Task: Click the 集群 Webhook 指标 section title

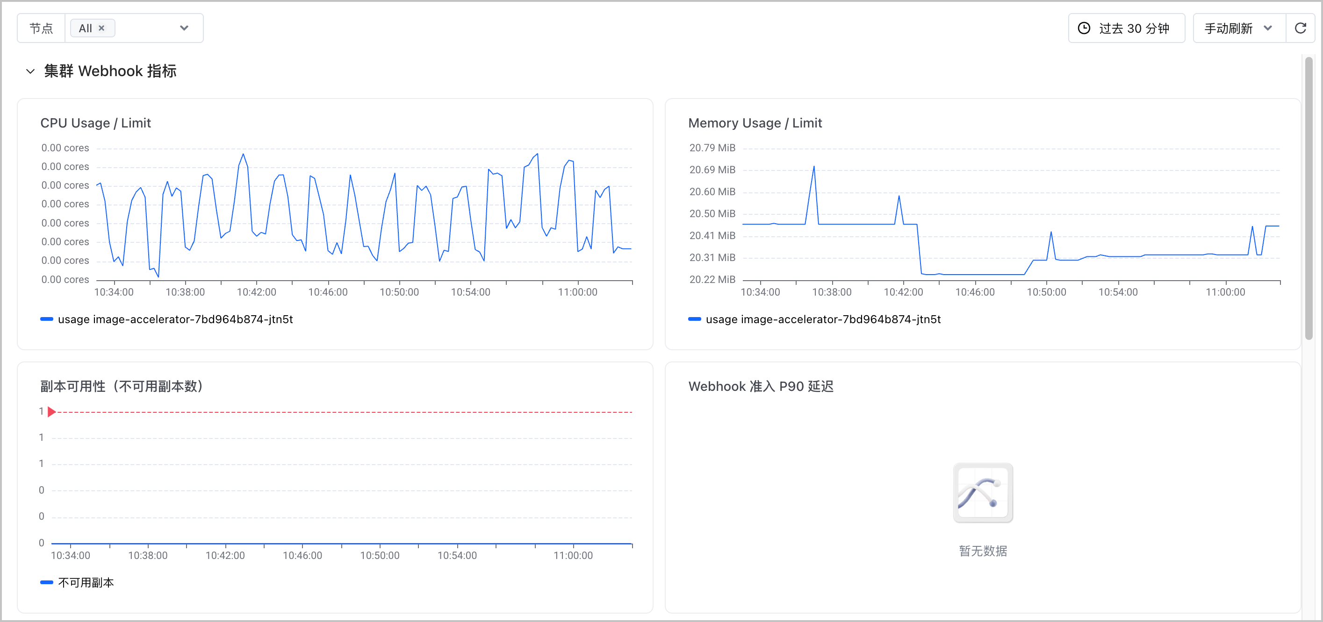Action: (x=110, y=71)
